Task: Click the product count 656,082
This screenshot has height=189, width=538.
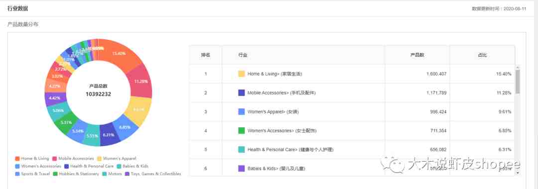Action: [438, 150]
